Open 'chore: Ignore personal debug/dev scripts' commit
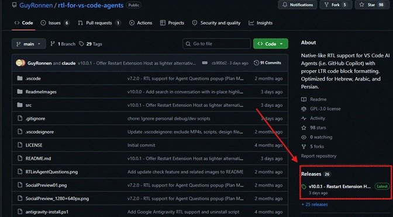The height and width of the screenshot is (217, 393). (x=168, y=118)
